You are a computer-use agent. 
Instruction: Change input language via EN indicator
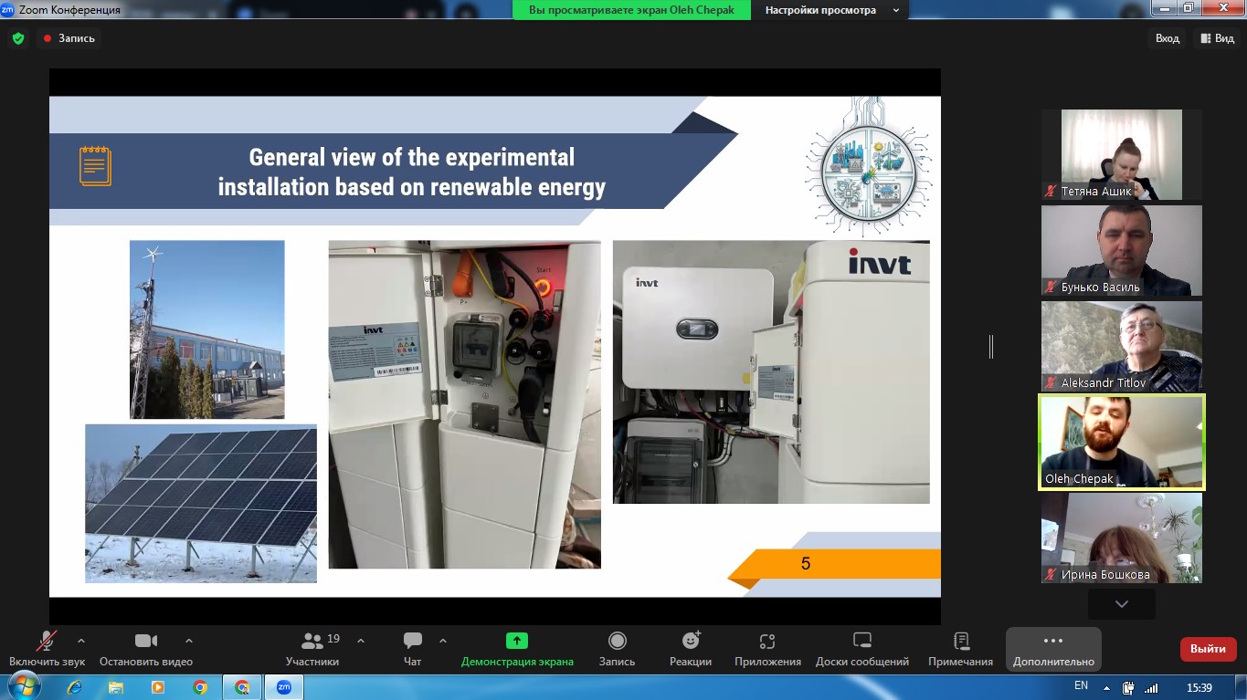[x=1081, y=686]
